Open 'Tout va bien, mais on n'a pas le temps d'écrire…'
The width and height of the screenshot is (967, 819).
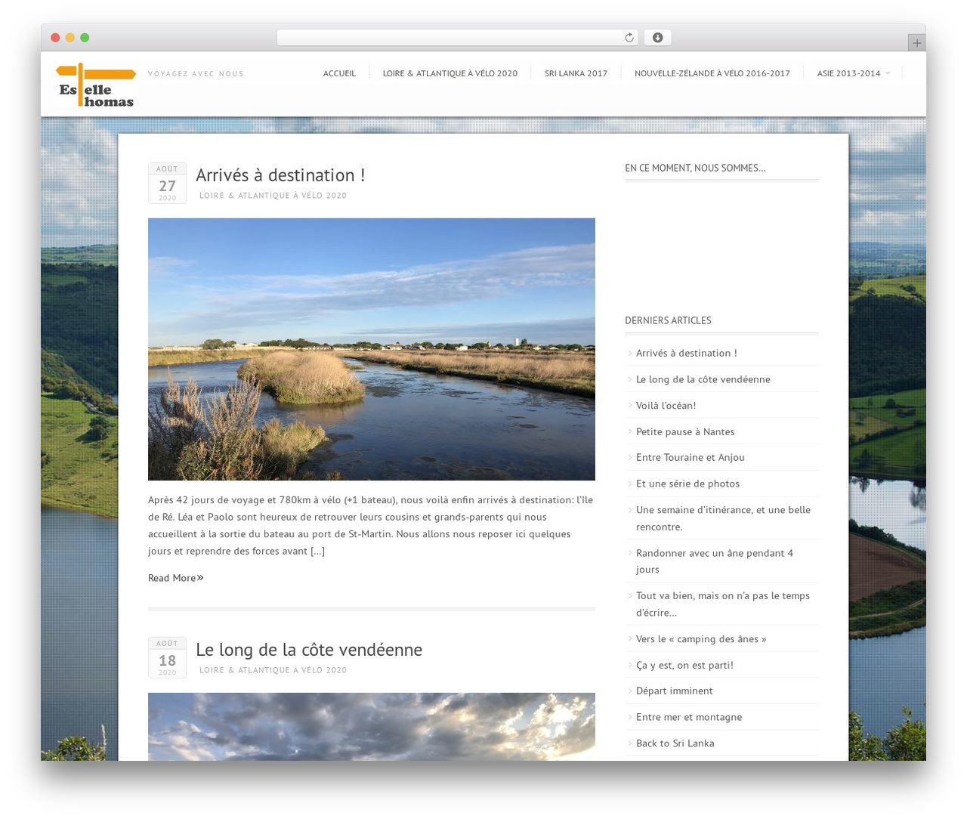click(x=723, y=604)
